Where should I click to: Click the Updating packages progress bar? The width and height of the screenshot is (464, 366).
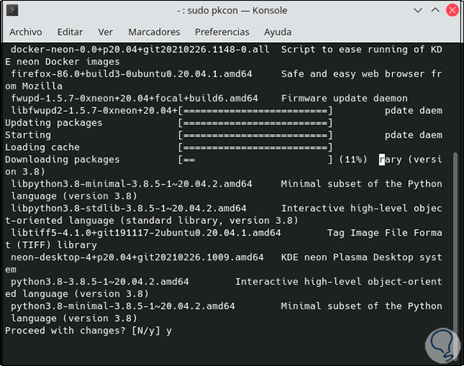coord(255,122)
